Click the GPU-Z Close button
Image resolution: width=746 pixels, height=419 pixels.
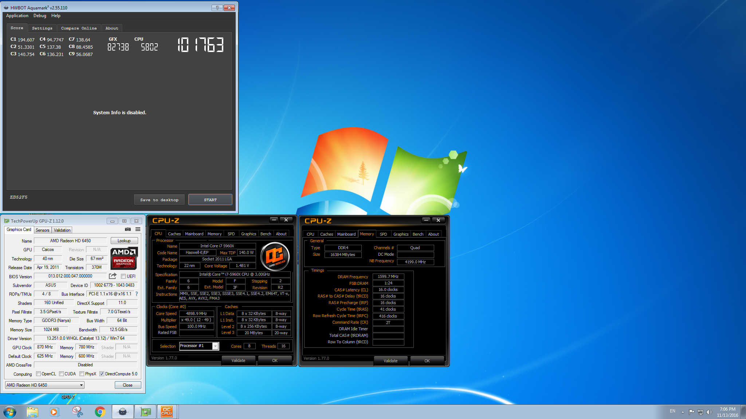pos(127,385)
